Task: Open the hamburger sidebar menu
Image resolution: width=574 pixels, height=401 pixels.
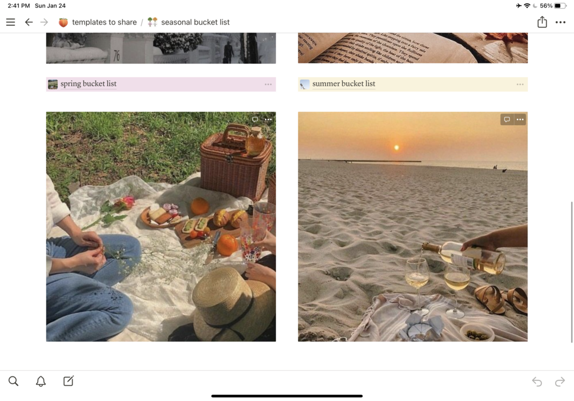Action: coord(11,22)
